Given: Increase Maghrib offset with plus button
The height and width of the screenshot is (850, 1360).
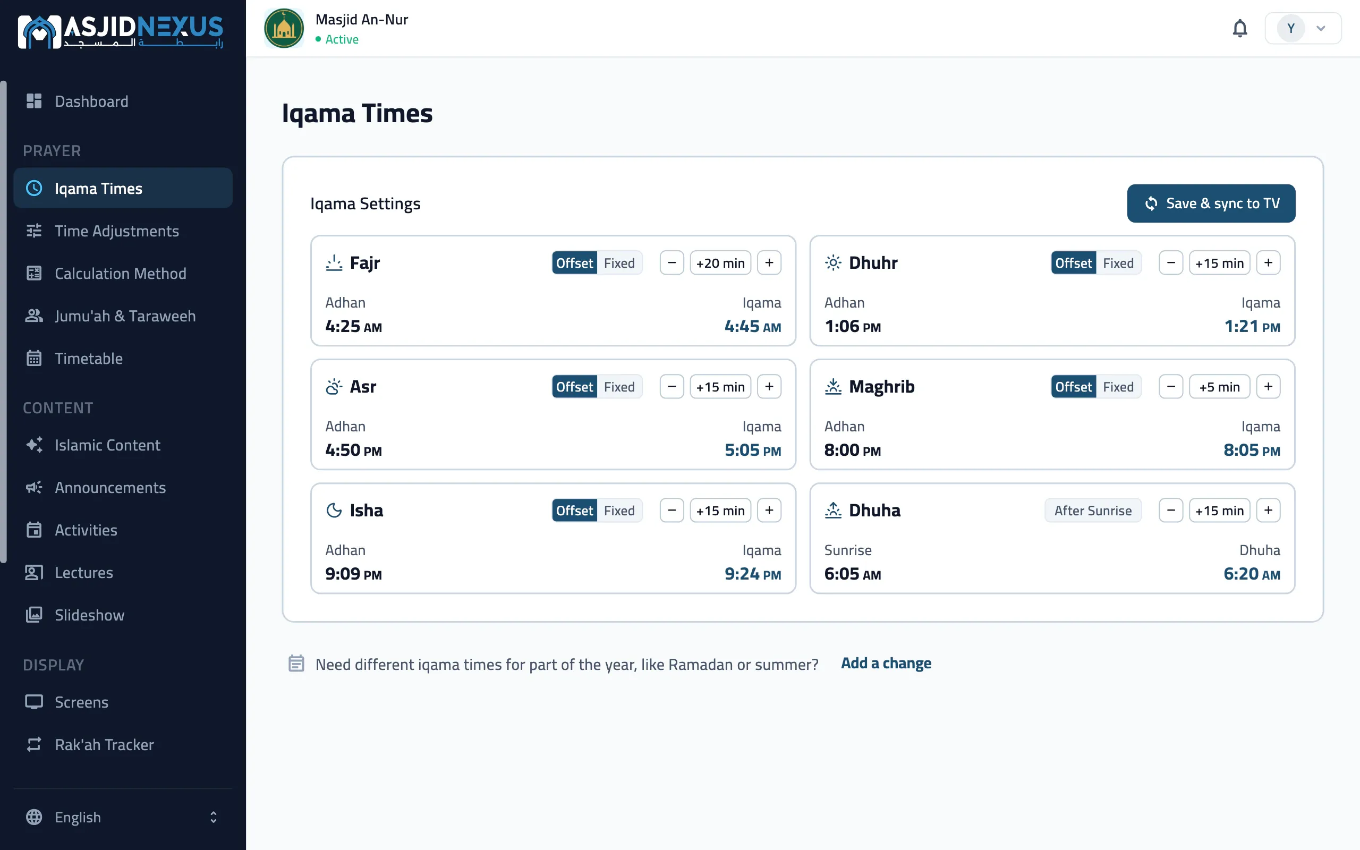Looking at the screenshot, I should (1268, 386).
